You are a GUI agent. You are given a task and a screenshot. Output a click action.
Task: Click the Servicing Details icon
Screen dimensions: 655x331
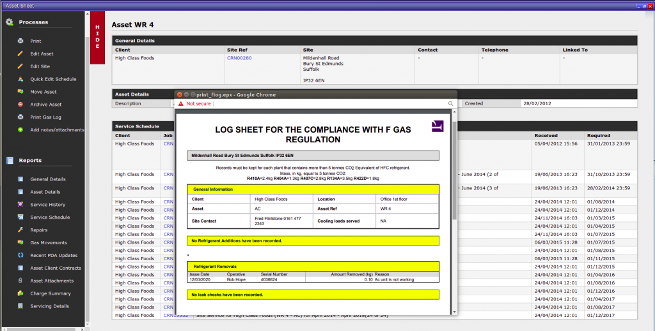point(20,306)
